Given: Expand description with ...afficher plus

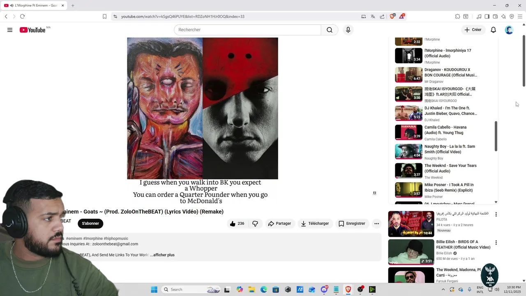Looking at the screenshot, I should (x=162, y=255).
